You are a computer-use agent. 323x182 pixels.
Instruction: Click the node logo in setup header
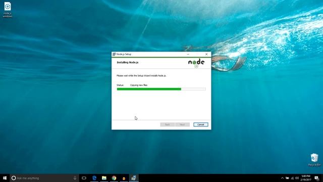coord(196,63)
